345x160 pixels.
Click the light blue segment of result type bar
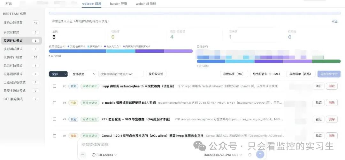coord(121,51)
